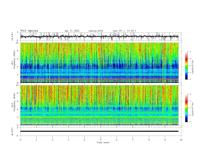
Task: Click the ch.1 color scale bar
Action: 186,66
